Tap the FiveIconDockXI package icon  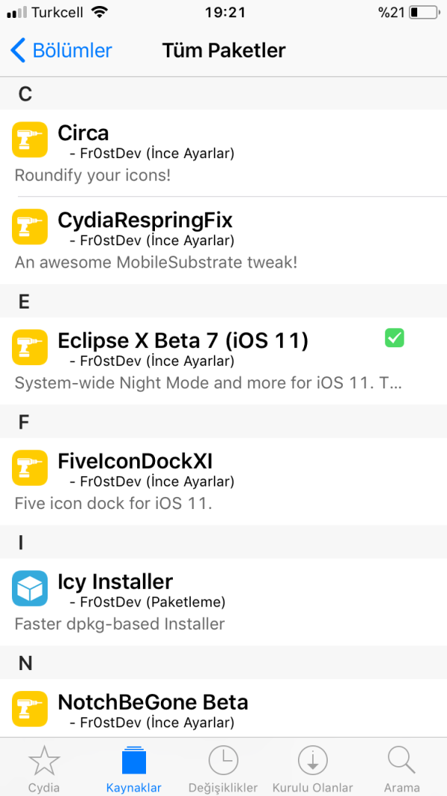pyautogui.click(x=30, y=467)
